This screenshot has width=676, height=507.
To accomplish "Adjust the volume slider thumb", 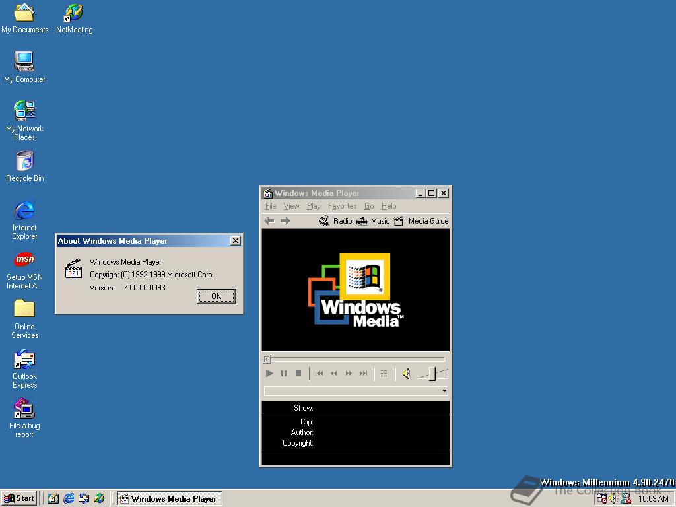I will pos(432,374).
